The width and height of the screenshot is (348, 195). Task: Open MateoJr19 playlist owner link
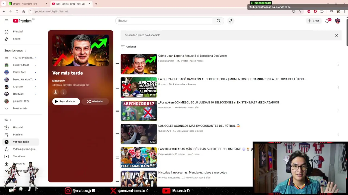58,81
